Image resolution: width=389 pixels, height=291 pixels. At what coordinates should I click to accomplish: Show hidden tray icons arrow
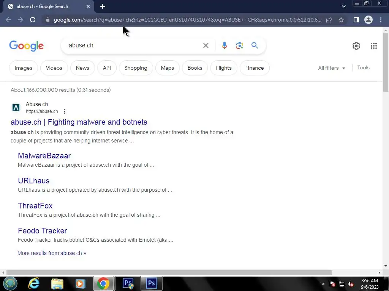click(323, 284)
